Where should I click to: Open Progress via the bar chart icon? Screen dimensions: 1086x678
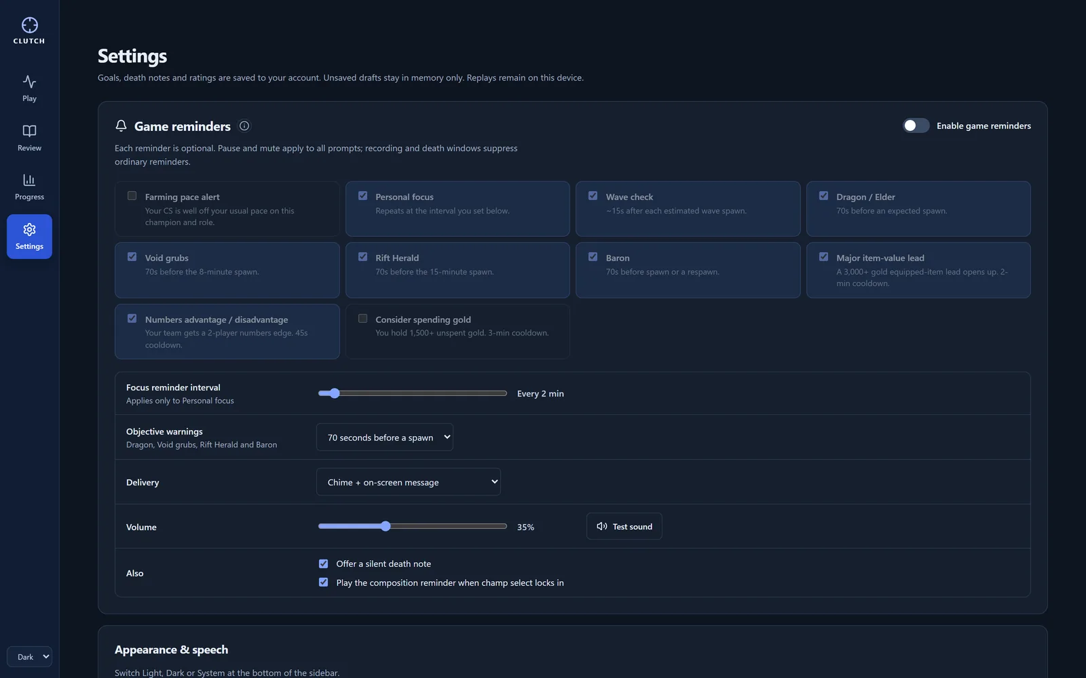(29, 180)
